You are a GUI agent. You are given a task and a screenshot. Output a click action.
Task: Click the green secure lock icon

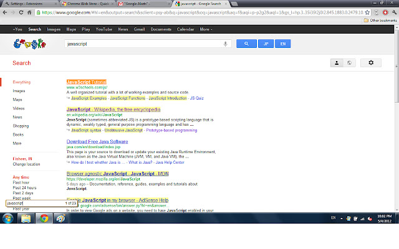point(39,12)
